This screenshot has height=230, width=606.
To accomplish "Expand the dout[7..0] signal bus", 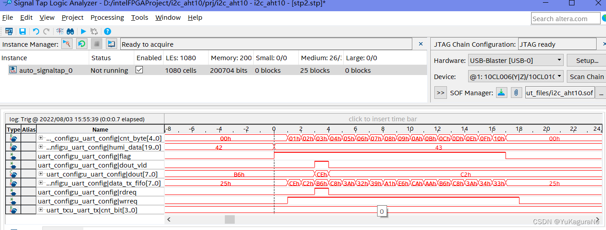I will [41, 174].
